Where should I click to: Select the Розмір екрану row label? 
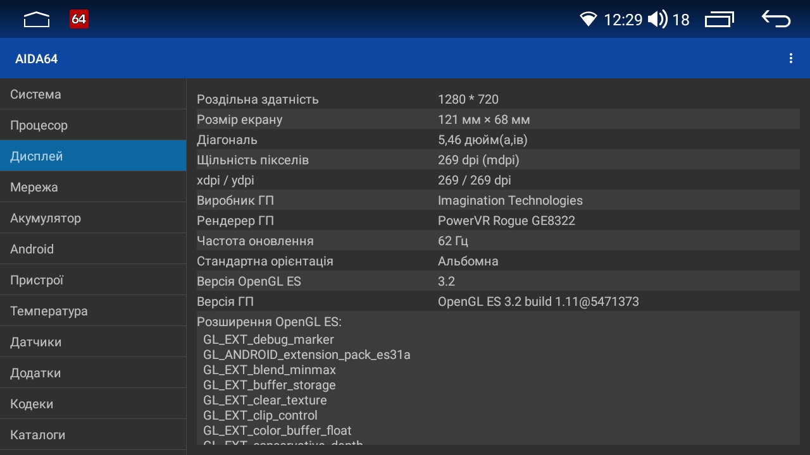239,119
